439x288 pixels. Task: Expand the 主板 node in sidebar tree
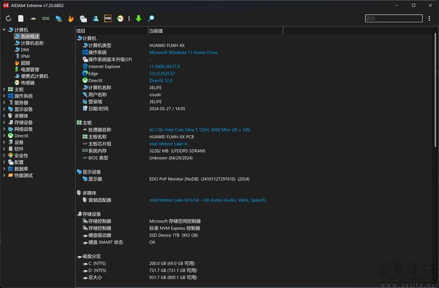4,89
